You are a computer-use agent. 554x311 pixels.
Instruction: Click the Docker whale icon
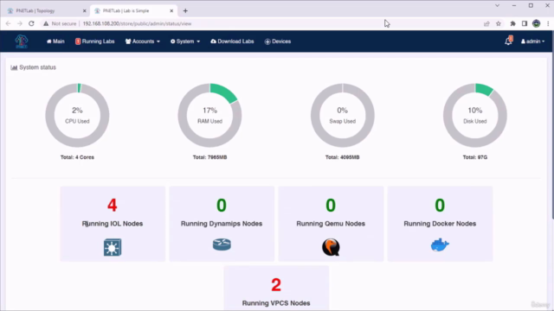(x=440, y=244)
